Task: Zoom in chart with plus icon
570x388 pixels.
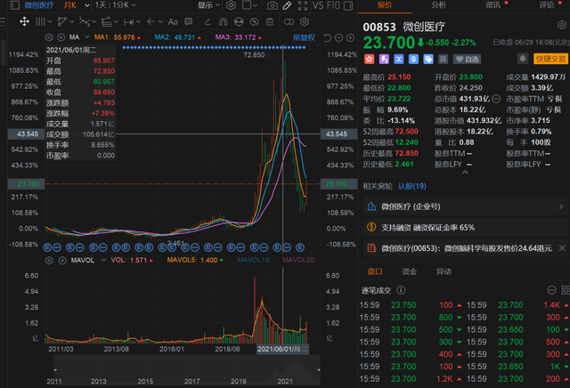Action: tap(350, 37)
